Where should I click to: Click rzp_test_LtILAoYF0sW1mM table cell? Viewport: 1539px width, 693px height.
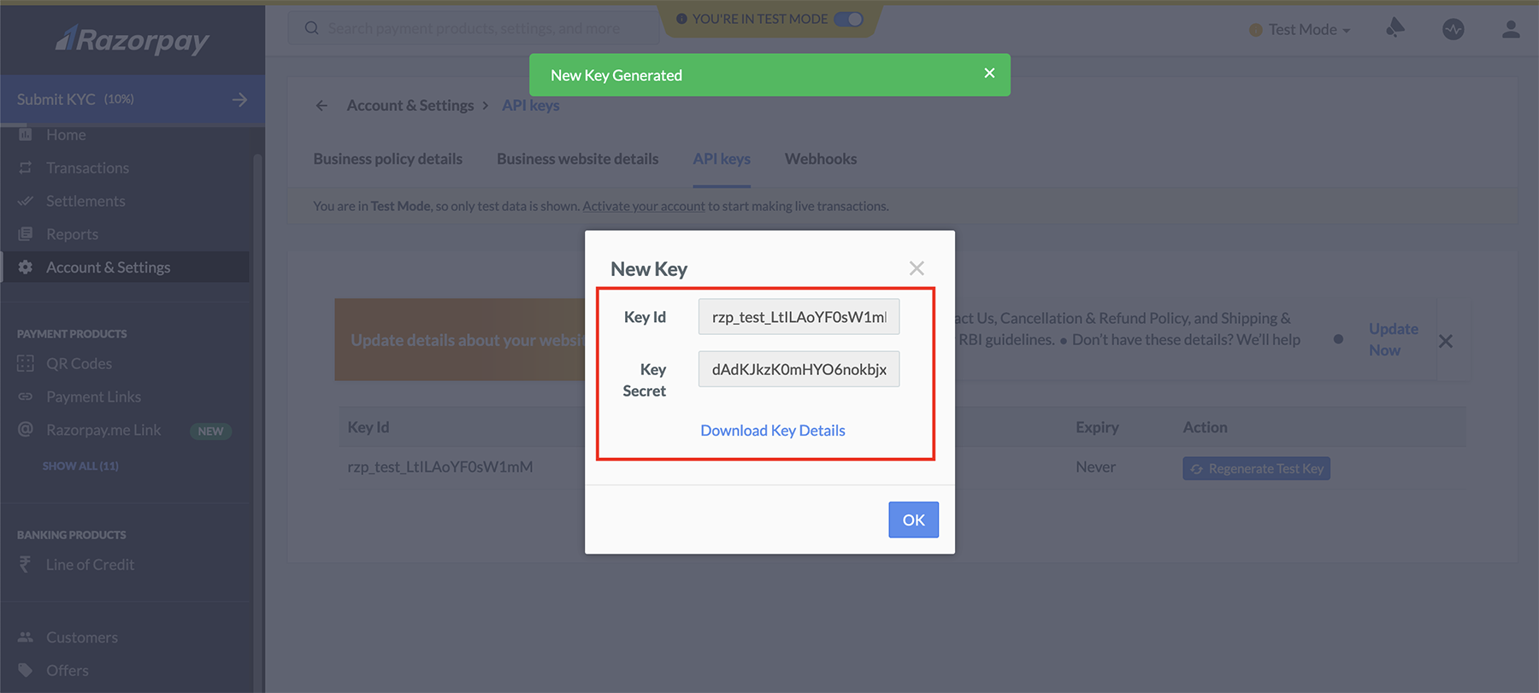(x=439, y=467)
